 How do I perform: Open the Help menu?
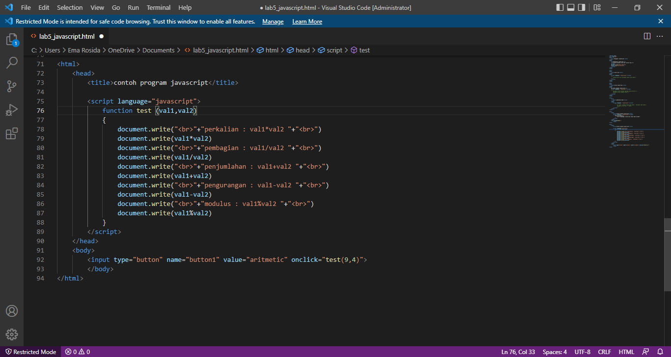[185, 7]
